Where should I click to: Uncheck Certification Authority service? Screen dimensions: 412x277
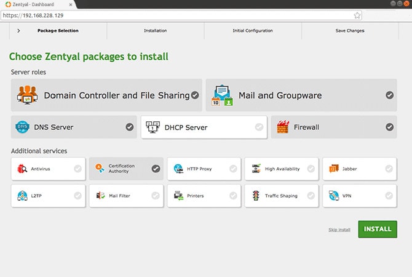click(156, 169)
